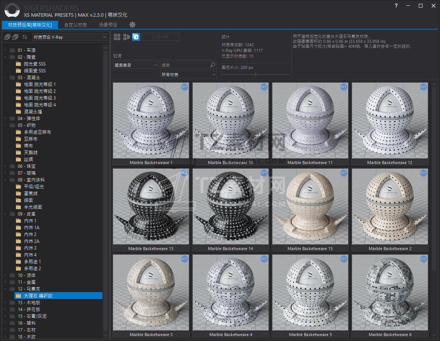This screenshot has height=341, width=440.
Task: Open the 搜索类目 filter dropdown
Action: click(x=135, y=65)
